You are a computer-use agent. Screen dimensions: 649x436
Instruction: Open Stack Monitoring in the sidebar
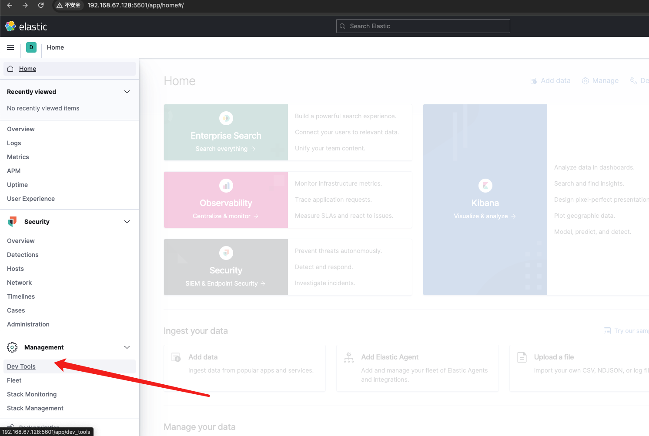[32, 394]
